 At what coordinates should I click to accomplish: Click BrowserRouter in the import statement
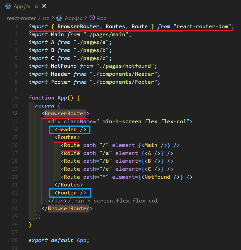(x=78, y=26)
